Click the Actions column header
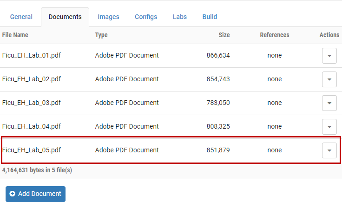The height and width of the screenshot is (202, 342). (329, 35)
